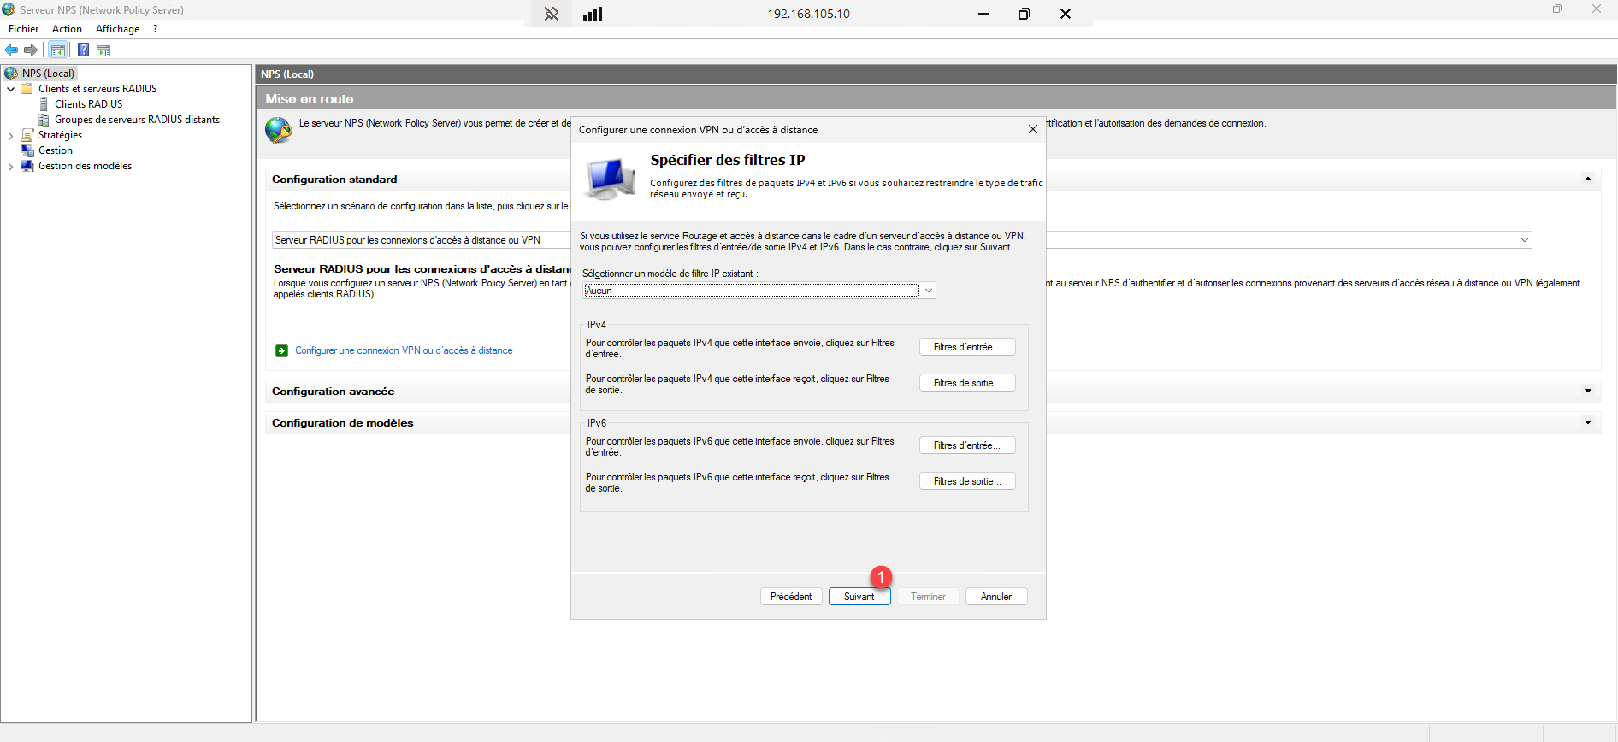The width and height of the screenshot is (1618, 742).
Task: Expand the Gestion des modèles node
Action: coord(10,167)
